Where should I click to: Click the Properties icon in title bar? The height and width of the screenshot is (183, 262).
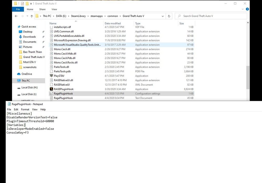point(22,4)
